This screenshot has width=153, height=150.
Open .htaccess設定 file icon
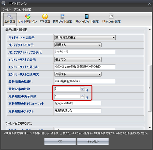(x=111, y=16)
